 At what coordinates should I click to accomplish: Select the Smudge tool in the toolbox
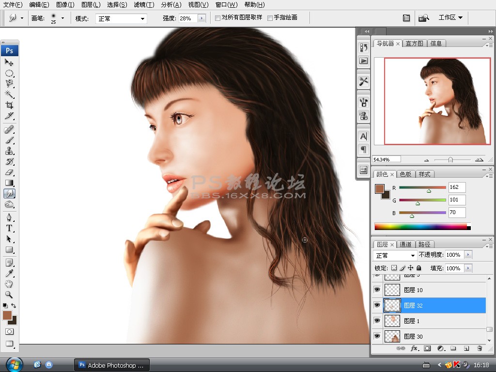(x=9, y=194)
